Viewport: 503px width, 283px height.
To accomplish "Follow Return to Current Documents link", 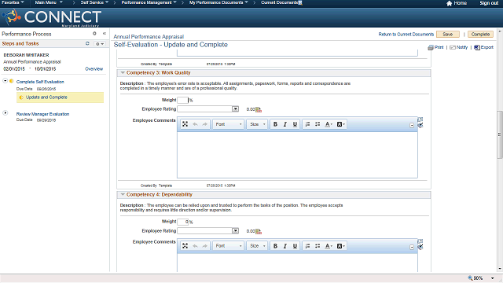I will [406, 35].
